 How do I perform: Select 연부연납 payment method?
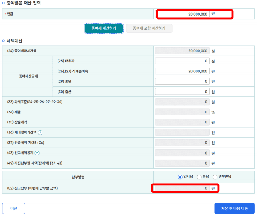coord(215,177)
